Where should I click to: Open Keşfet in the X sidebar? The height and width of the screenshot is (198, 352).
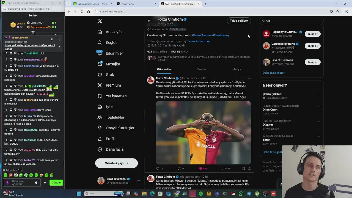pyautogui.click(x=107, y=43)
